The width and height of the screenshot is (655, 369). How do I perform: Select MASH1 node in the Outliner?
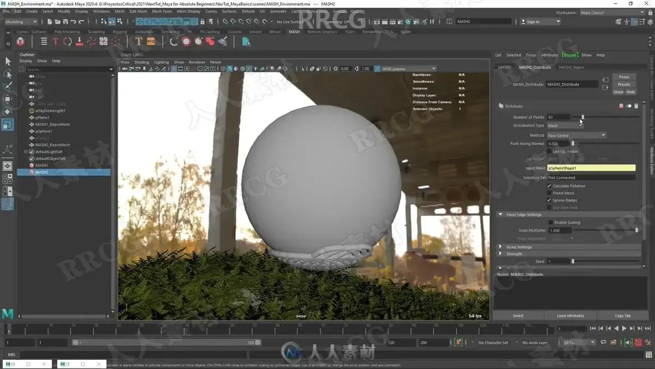41,165
